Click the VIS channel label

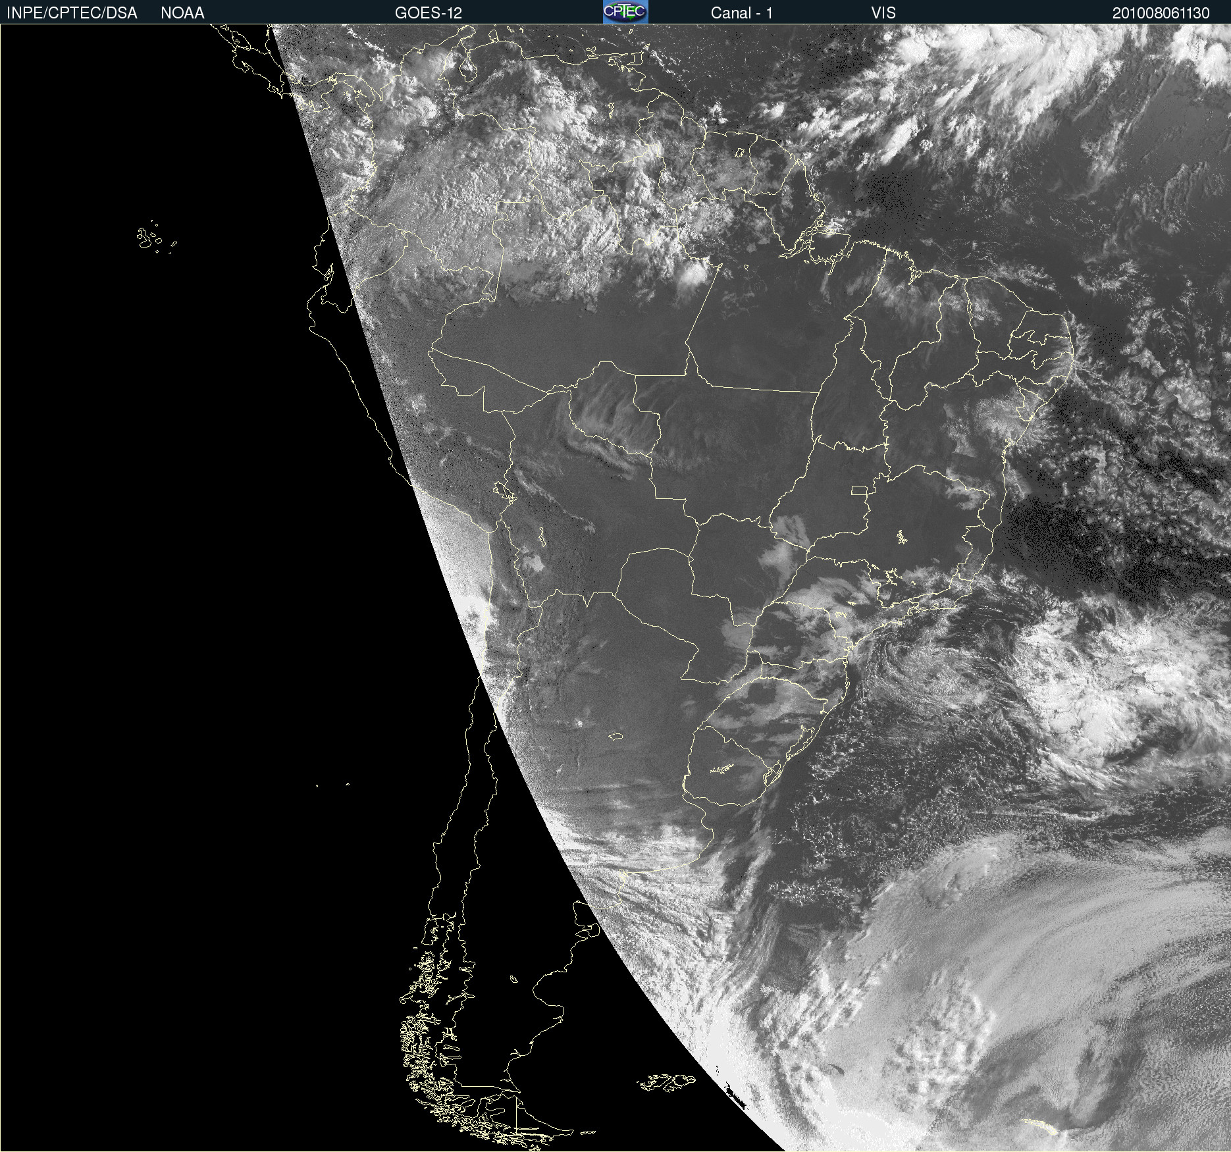883,13
